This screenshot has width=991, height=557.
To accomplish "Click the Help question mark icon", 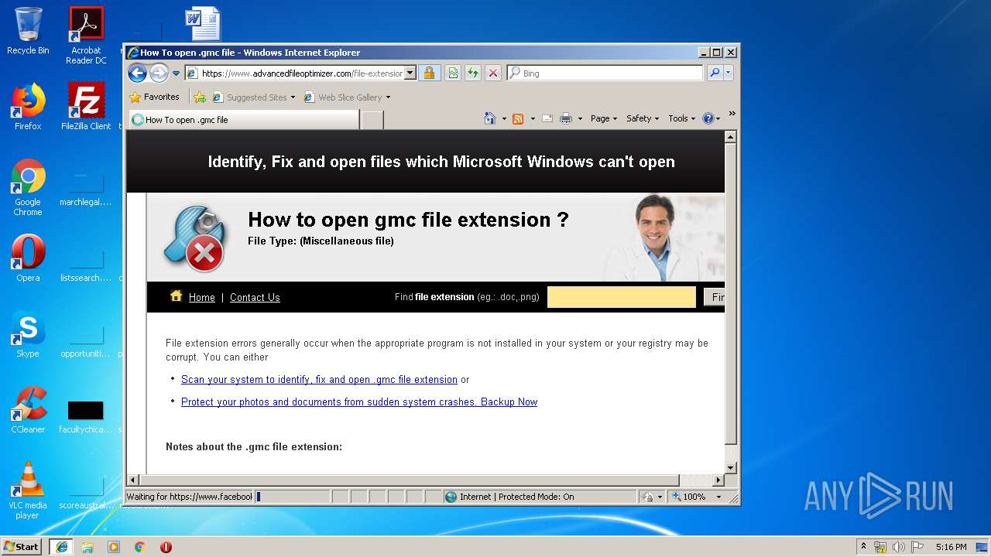I will pyautogui.click(x=708, y=118).
